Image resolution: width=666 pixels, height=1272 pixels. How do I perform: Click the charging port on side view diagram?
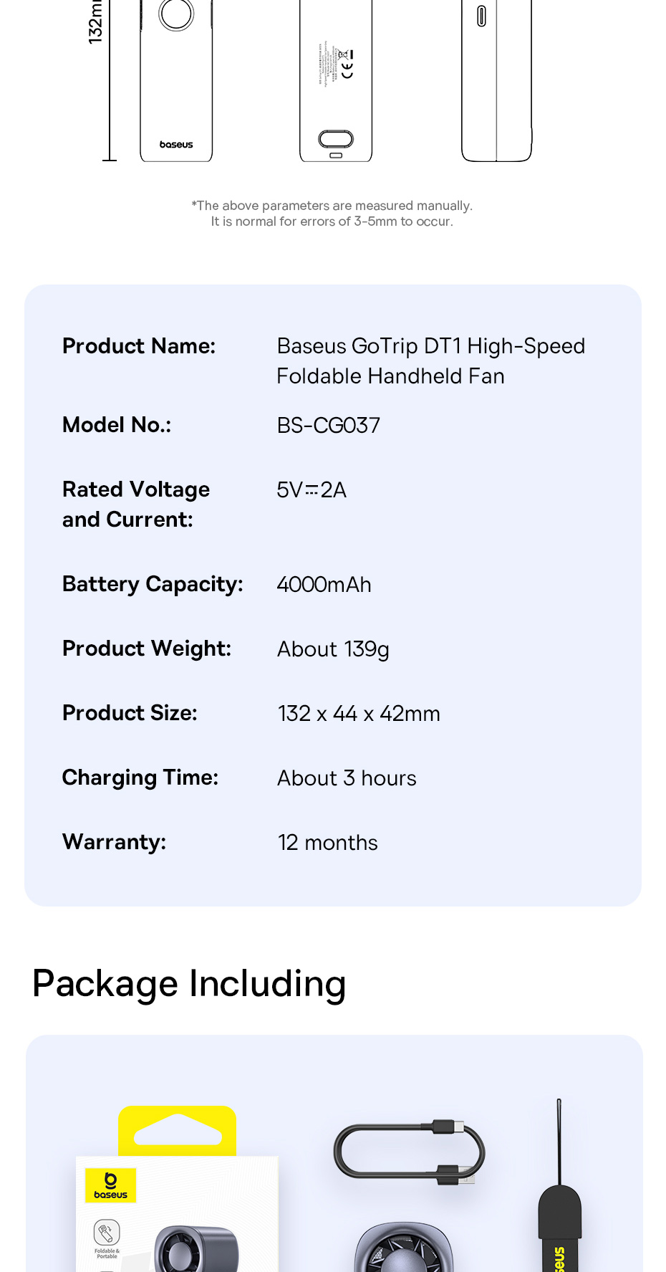[x=481, y=16]
